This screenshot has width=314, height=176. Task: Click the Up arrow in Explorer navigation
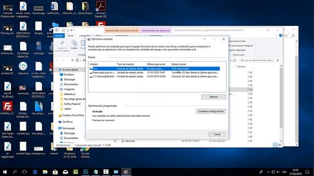click(72, 60)
